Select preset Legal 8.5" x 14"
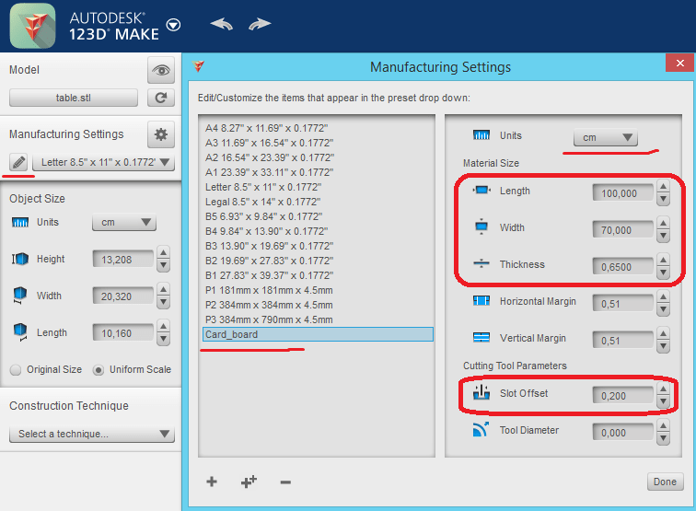Image resolution: width=696 pixels, height=511 pixels. pos(262,202)
